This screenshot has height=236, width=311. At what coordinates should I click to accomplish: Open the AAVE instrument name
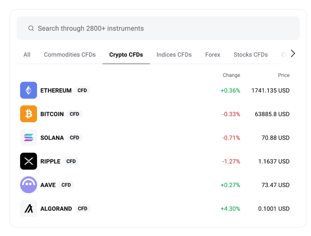(x=48, y=185)
